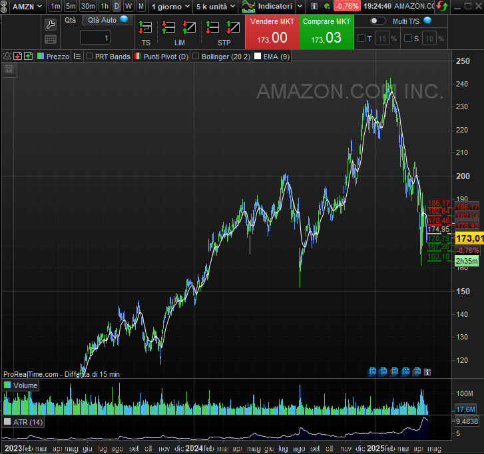This screenshot has height=454, width=484.
Task: Open the list icon next to Prezzo
Action: click(x=77, y=56)
